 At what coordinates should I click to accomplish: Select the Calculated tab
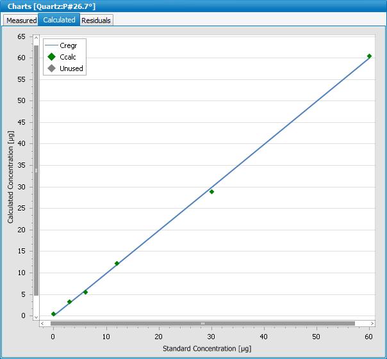59,20
